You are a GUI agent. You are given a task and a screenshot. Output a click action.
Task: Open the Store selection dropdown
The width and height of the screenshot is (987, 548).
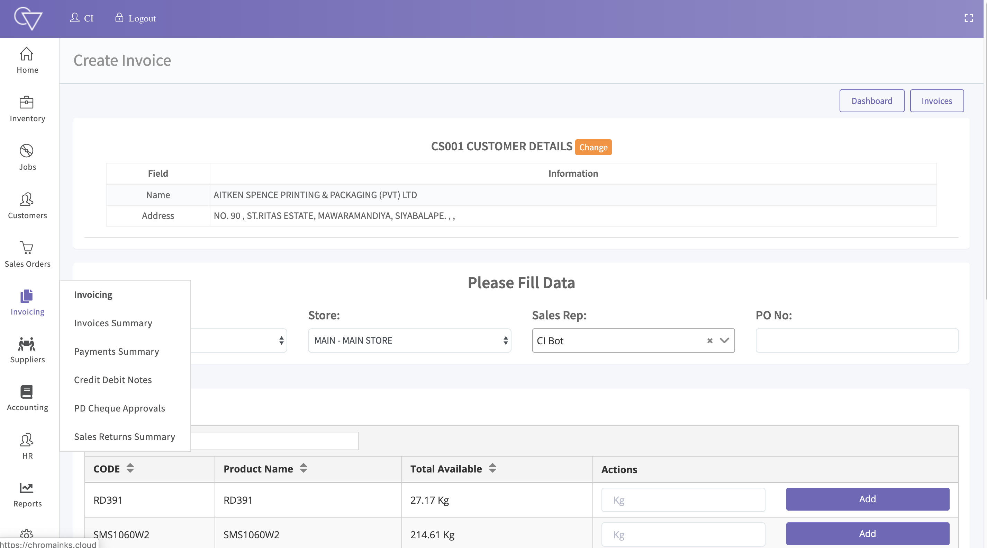point(409,341)
